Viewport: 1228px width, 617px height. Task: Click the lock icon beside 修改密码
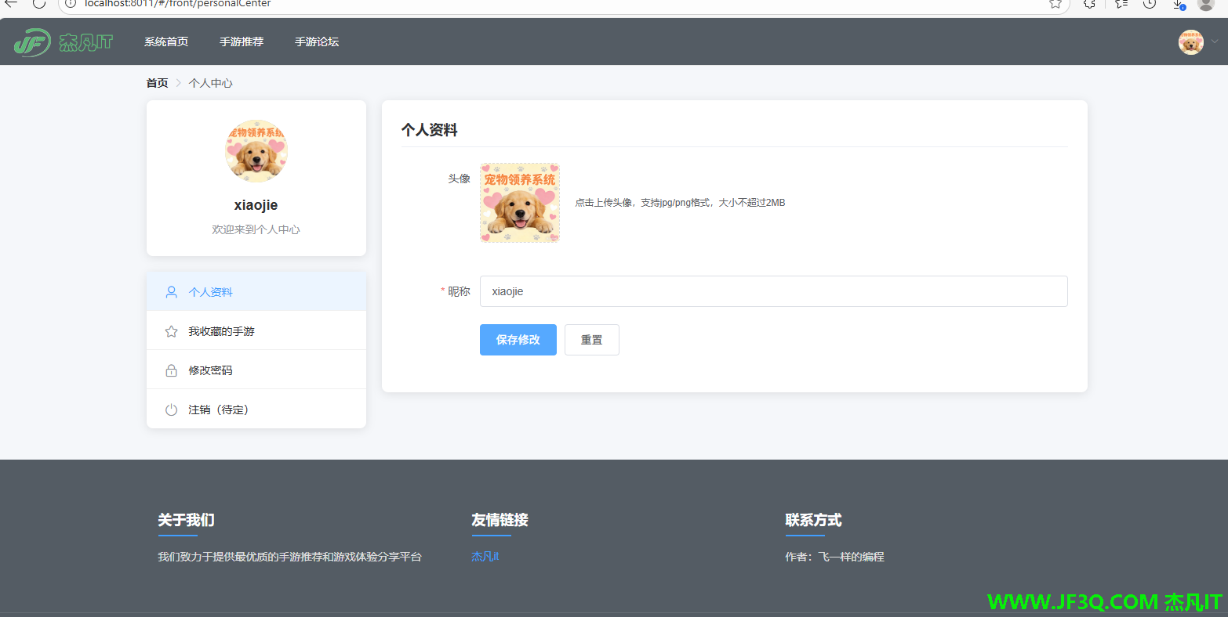171,370
